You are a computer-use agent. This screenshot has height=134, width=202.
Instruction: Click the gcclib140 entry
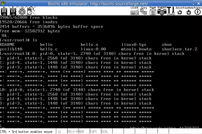[x=11, y=49]
